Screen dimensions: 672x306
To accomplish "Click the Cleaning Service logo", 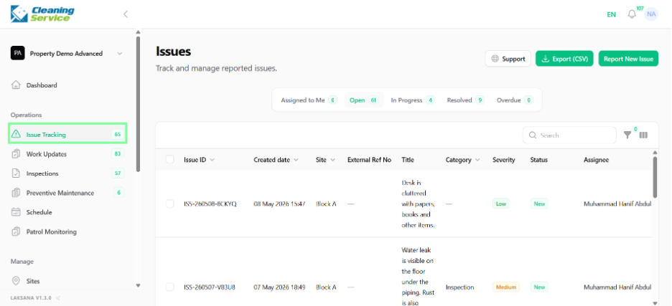I will click(x=42, y=14).
